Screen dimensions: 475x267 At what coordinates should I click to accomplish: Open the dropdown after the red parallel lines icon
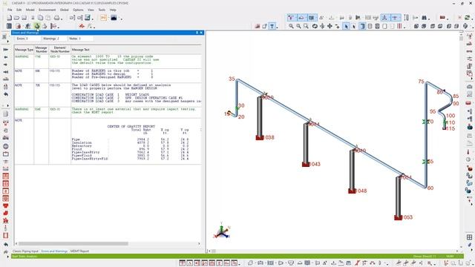[404, 27]
